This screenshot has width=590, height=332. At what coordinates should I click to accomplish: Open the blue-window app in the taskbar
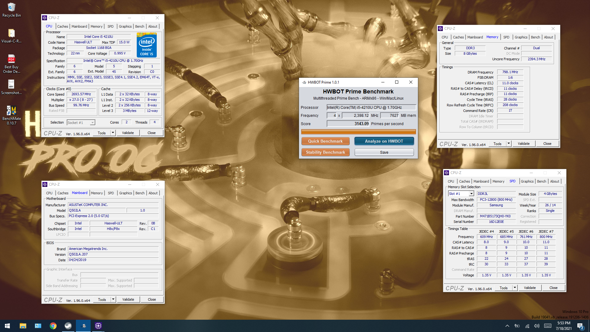point(38,326)
